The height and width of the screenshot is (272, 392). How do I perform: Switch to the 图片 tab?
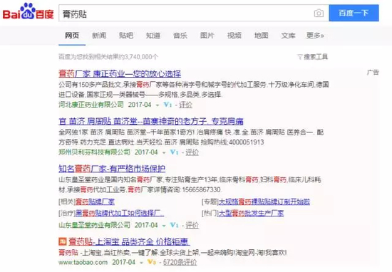pyautogui.click(x=207, y=36)
